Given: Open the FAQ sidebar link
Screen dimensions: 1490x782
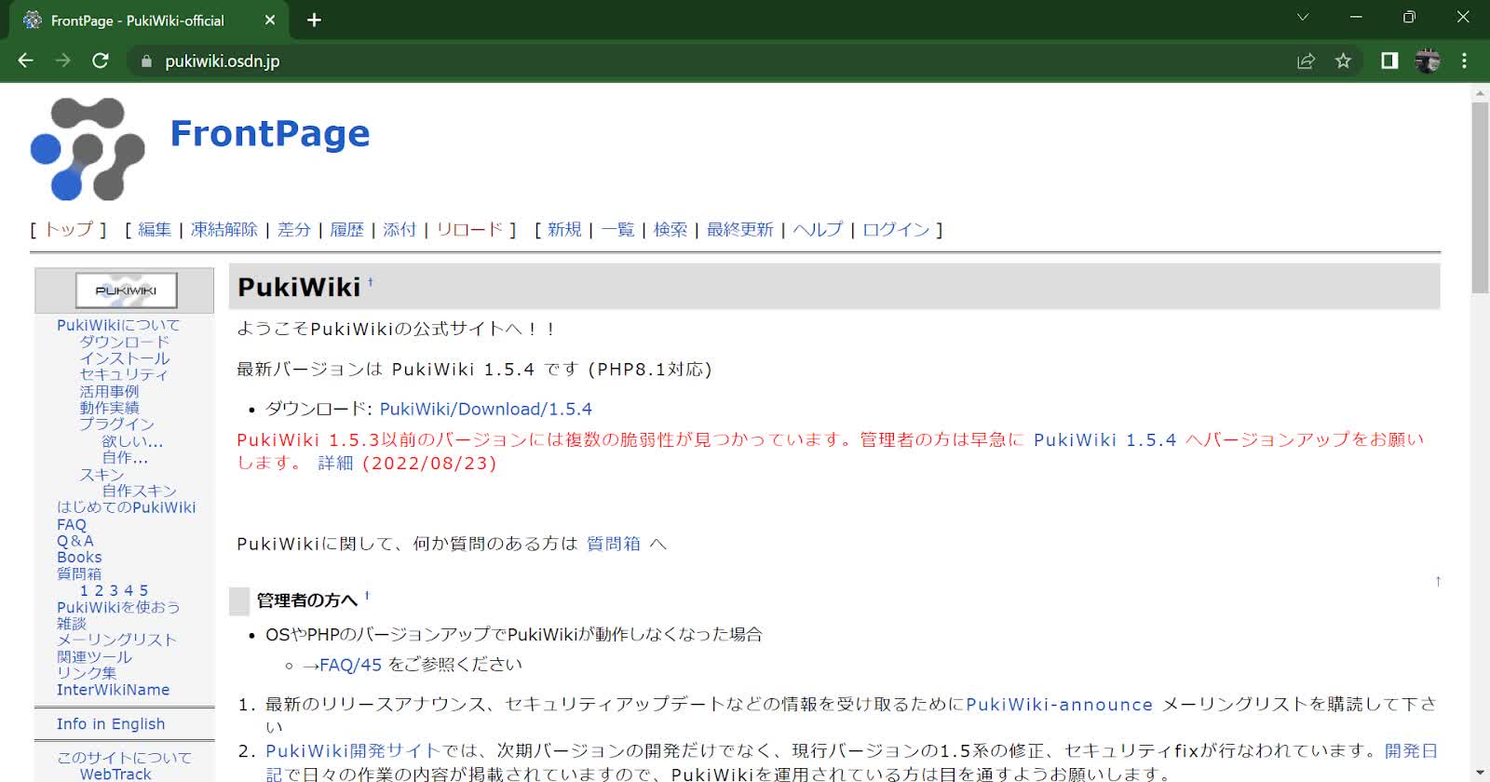Looking at the screenshot, I should pos(72,524).
